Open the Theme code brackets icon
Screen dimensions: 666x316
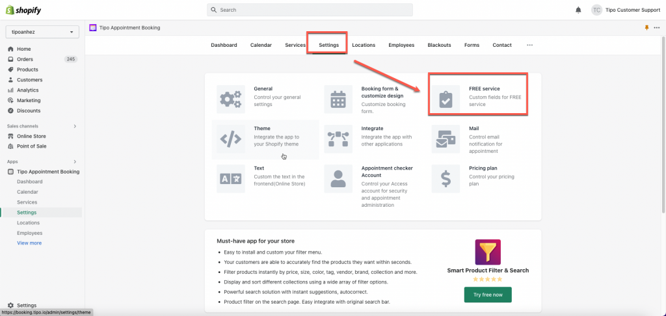(231, 139)
